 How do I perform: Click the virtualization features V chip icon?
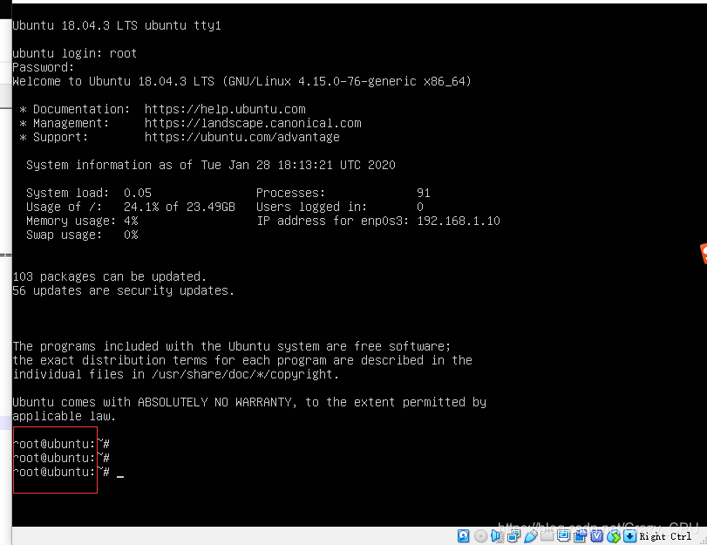click(x=596, y=536)
